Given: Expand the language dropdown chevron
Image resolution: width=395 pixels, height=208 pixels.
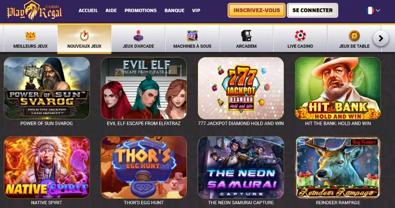Looking at the screenshot, I should 378,10.
